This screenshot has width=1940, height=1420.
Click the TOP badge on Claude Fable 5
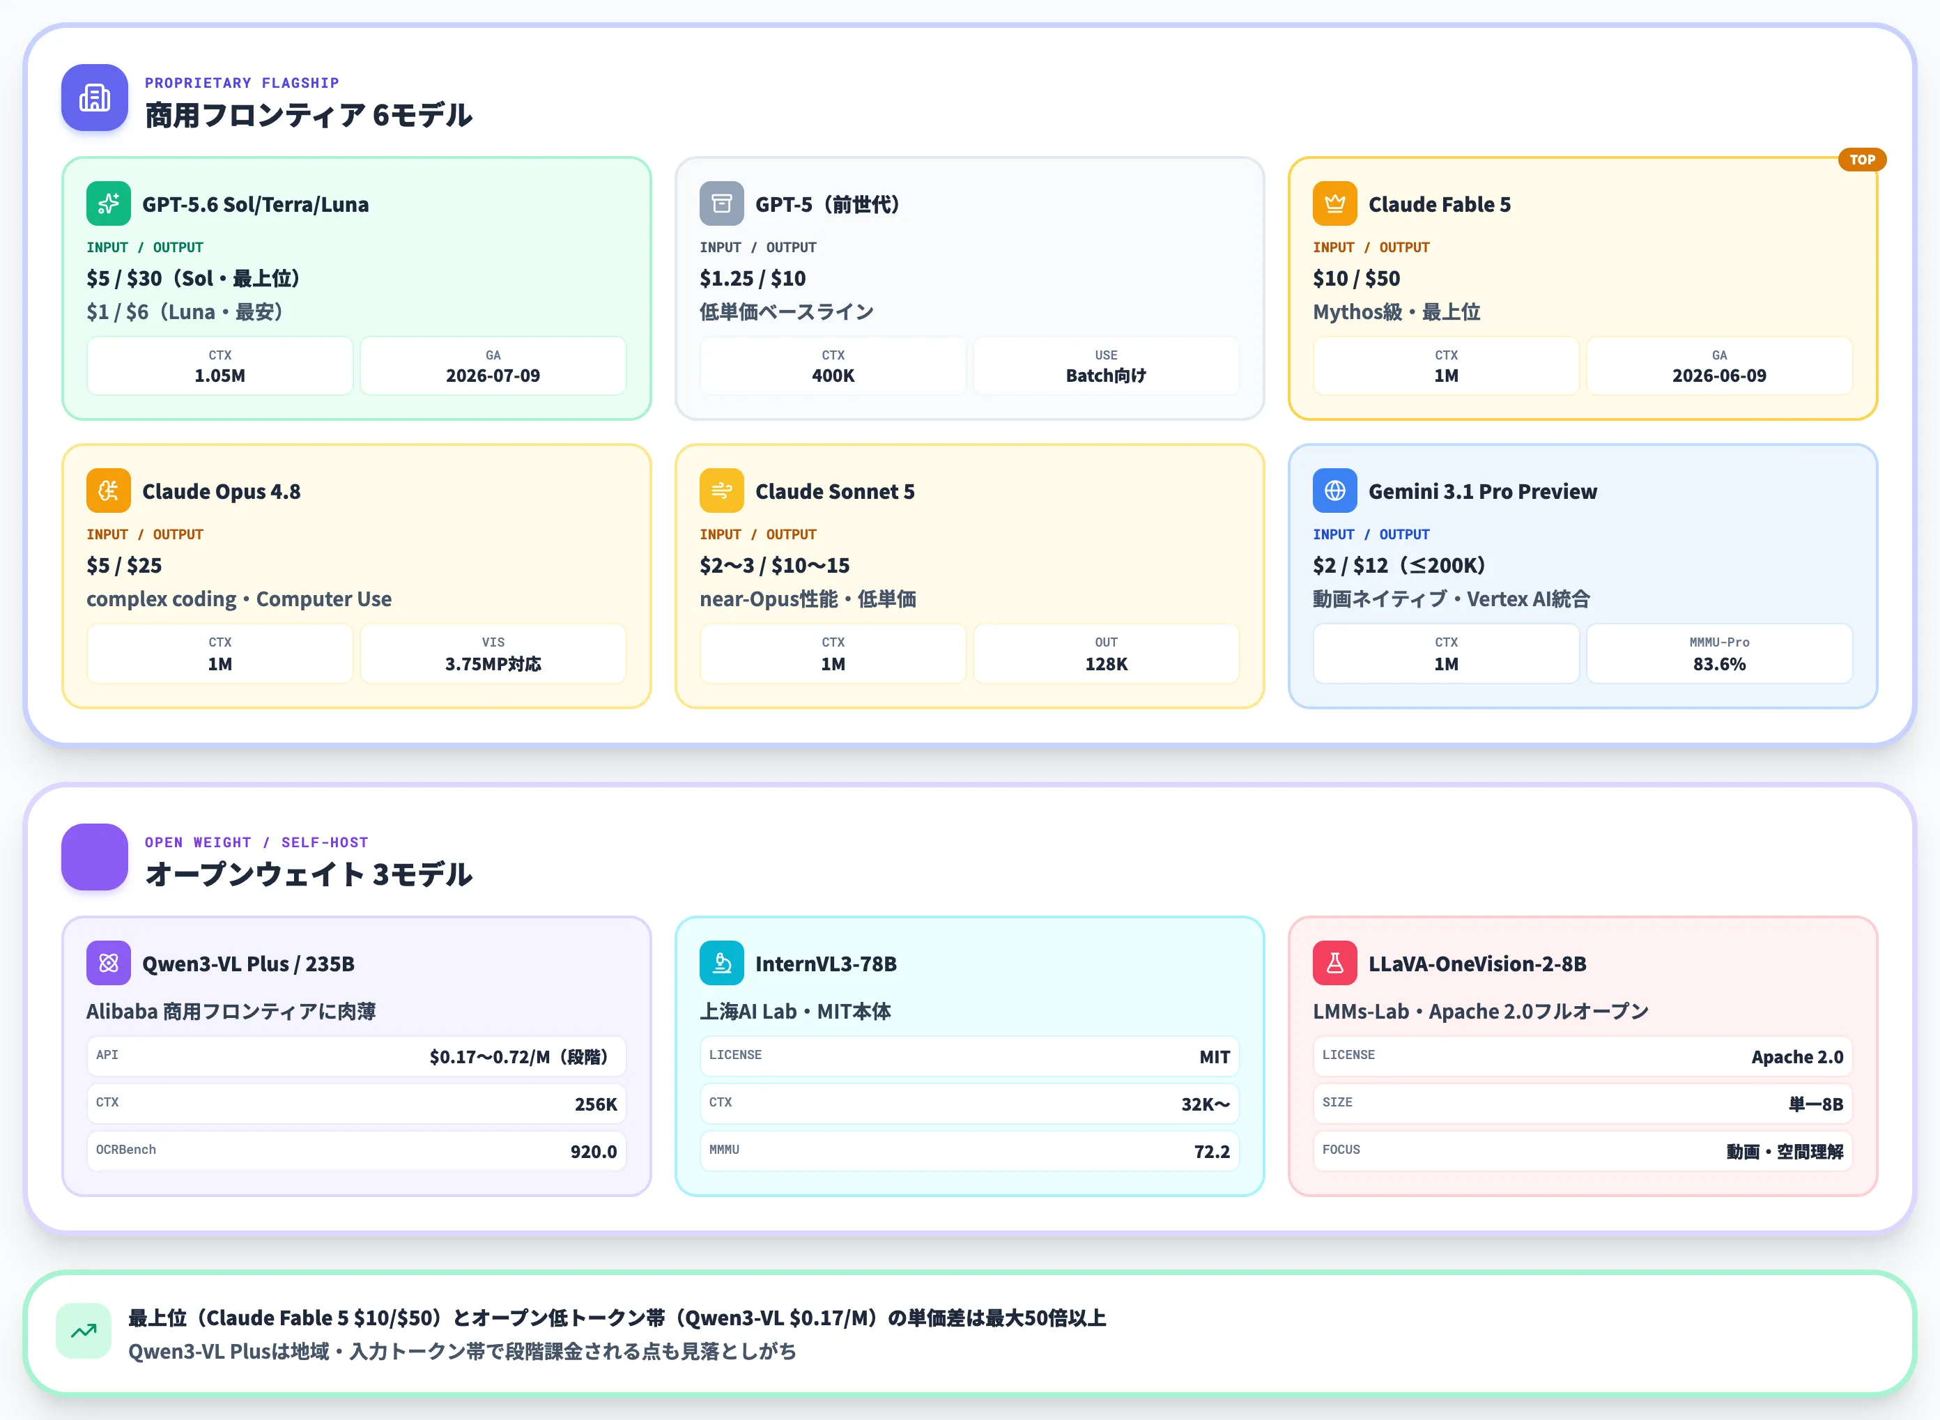[x=1862, y=160]
